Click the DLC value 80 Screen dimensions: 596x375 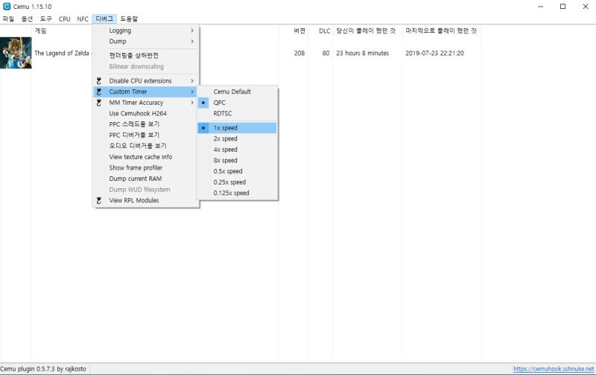[326, 53]
